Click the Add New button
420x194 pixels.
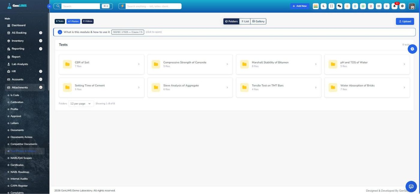299,6
